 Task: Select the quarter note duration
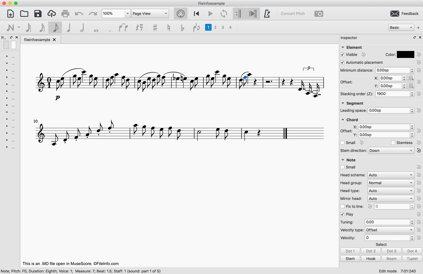(x=69, y=27)
